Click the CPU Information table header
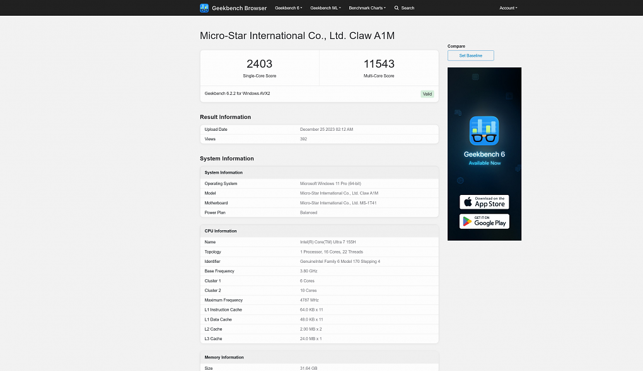Viewport: 643px width, 371px height. point(319,231)
